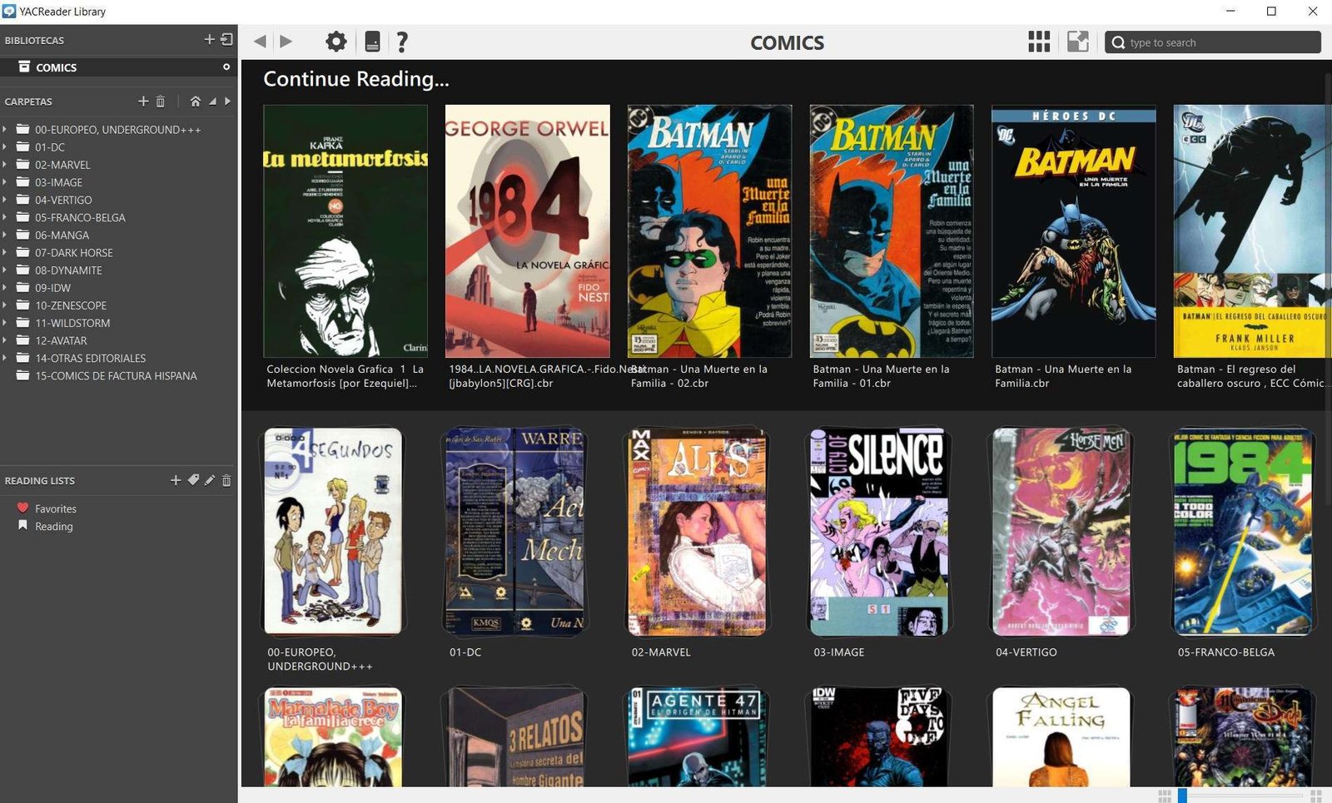Open Batman Una Muerte en la Familia 02
The image size is (1332, 803).
pyautogui.click(x=709, y=230)
